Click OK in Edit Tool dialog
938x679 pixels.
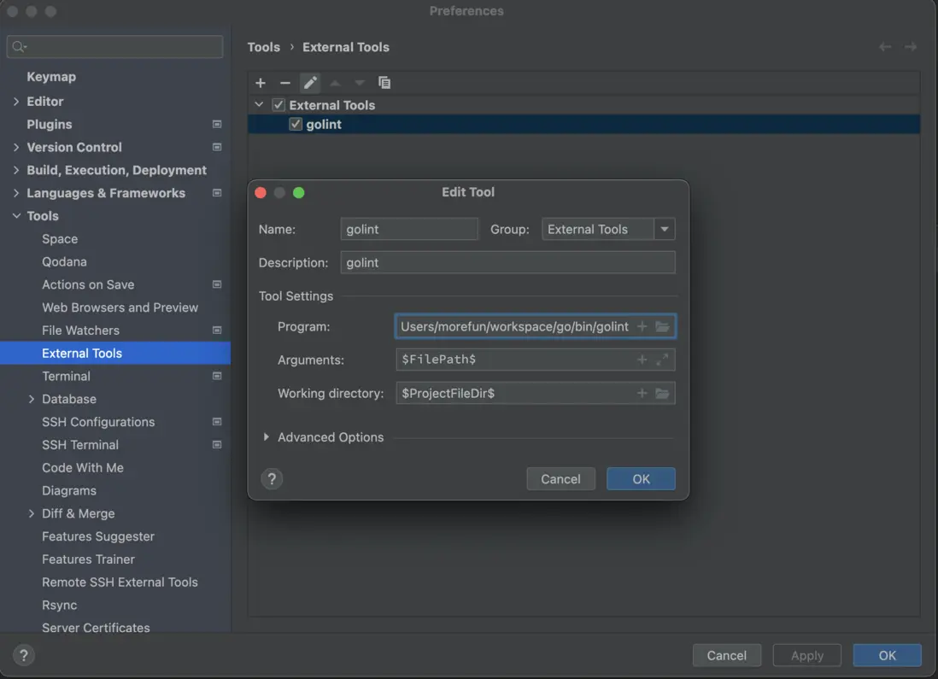(641, 479)
